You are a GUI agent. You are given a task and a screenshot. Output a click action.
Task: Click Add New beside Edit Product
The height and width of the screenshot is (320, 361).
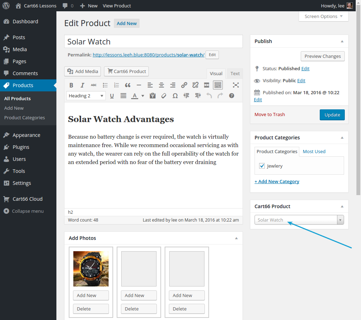tap(127, 23)
